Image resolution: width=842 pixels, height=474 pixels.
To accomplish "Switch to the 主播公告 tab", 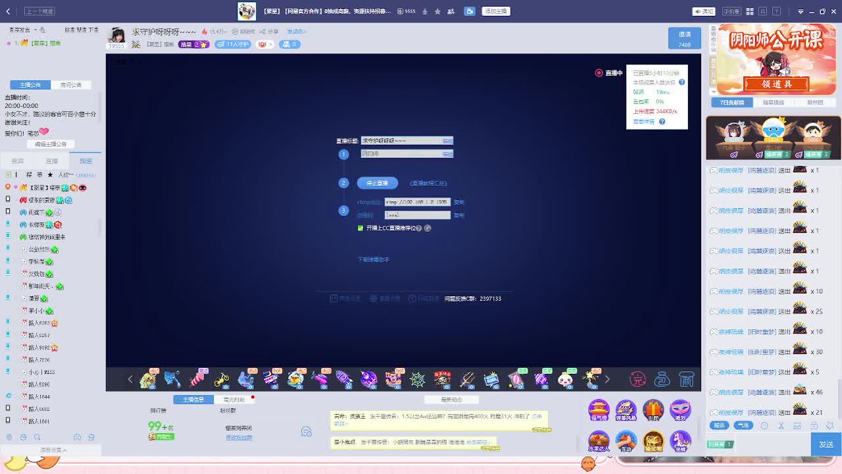I will click(x=30, y=85).
